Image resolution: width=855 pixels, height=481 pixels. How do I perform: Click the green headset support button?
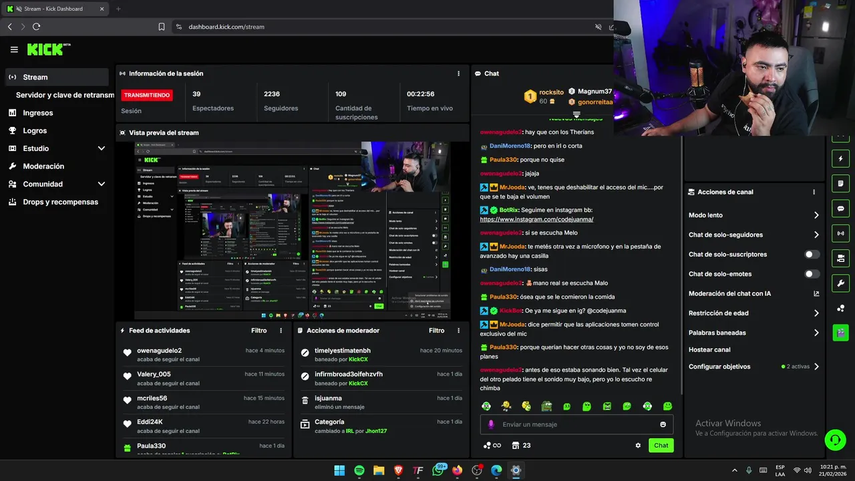coord(835,440)
